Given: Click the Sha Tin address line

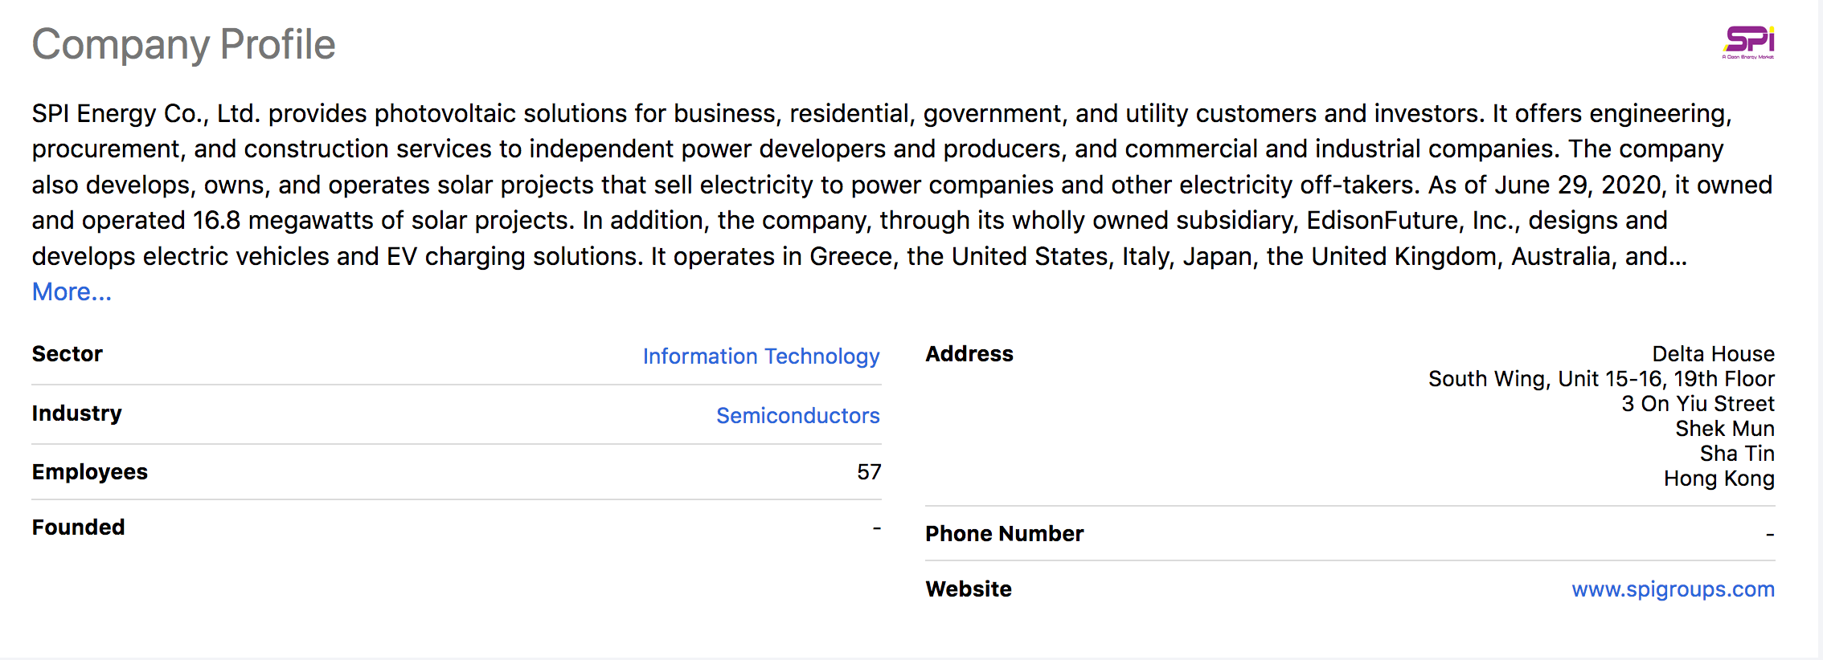Looking at the screenshot, I should click(x=1736, y=454).
